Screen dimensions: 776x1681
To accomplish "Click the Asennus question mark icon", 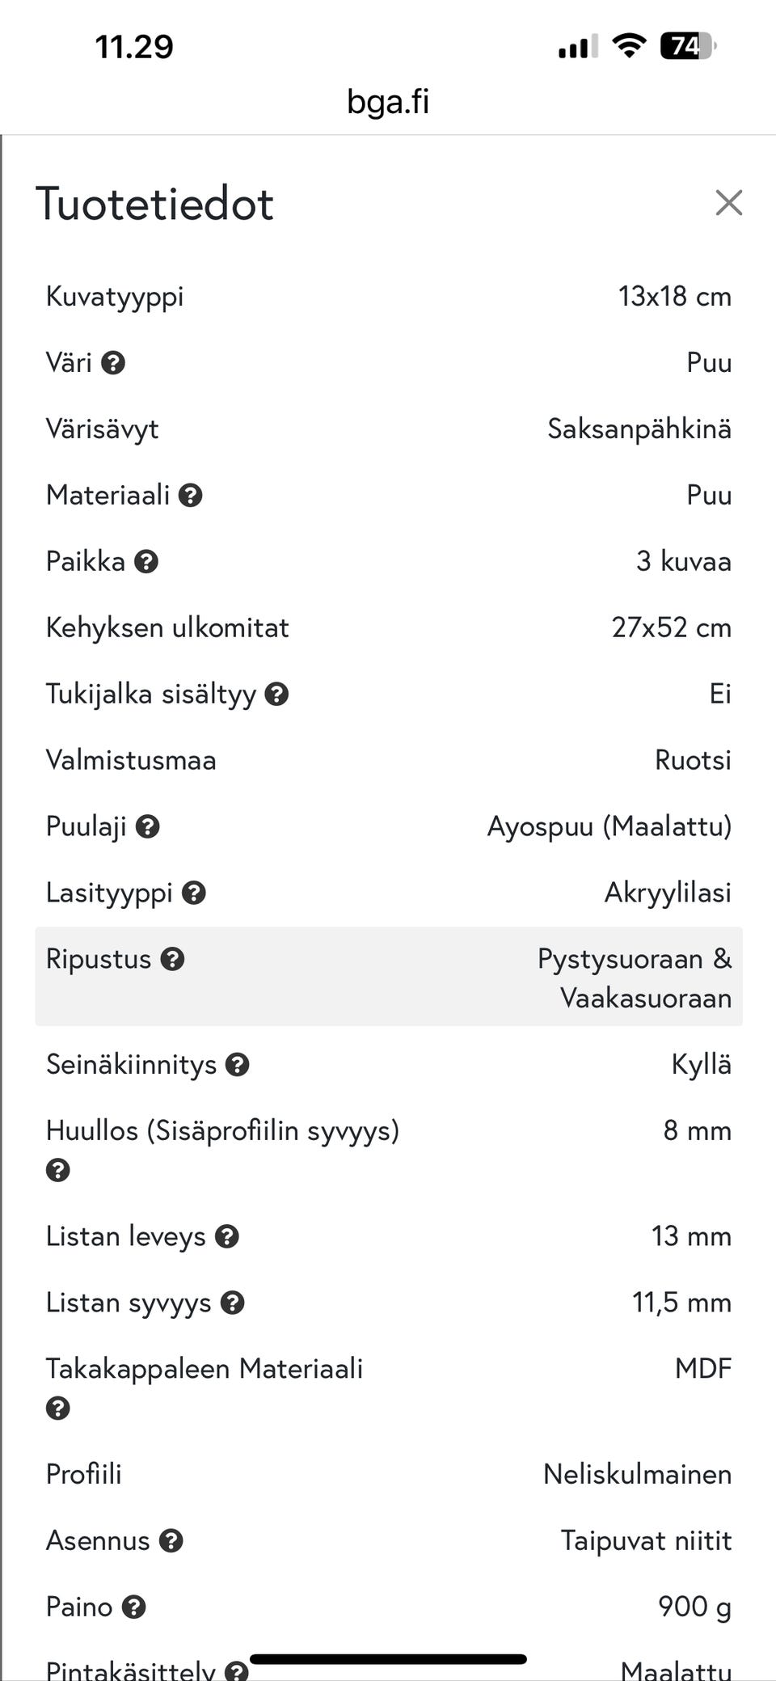I will [172, 1540].
